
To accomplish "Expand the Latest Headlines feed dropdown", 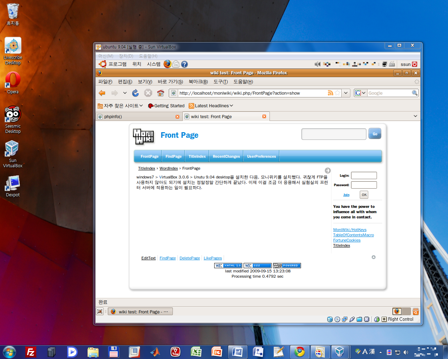I will pos(231,106).
